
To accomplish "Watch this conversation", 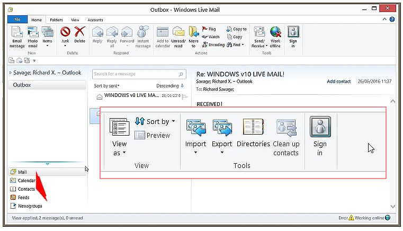I will tap(211, 37).
